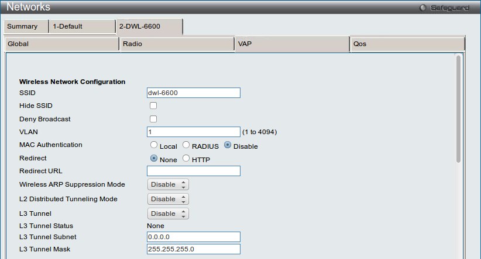Check the Hide SSID checkbox
Image resolution: width=481 pixels, height=259 pixels.
(x=153, y=106)
